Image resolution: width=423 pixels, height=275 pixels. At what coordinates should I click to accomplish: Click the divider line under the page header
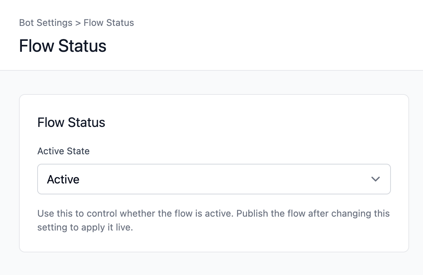[x=211, y=70]
